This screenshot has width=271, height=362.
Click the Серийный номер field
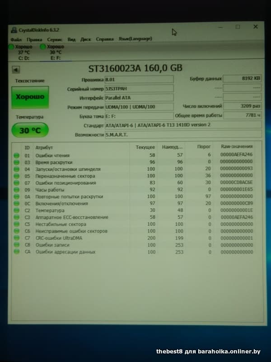(x=139, y=88)
